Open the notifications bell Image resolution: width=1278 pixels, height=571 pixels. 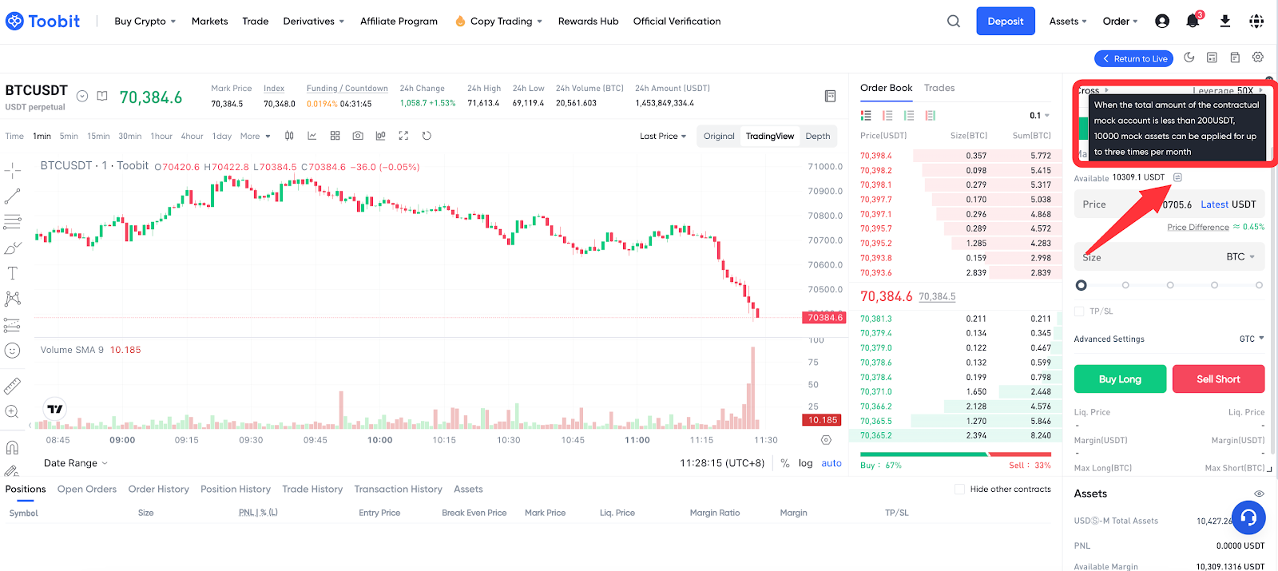[1193, 22]
